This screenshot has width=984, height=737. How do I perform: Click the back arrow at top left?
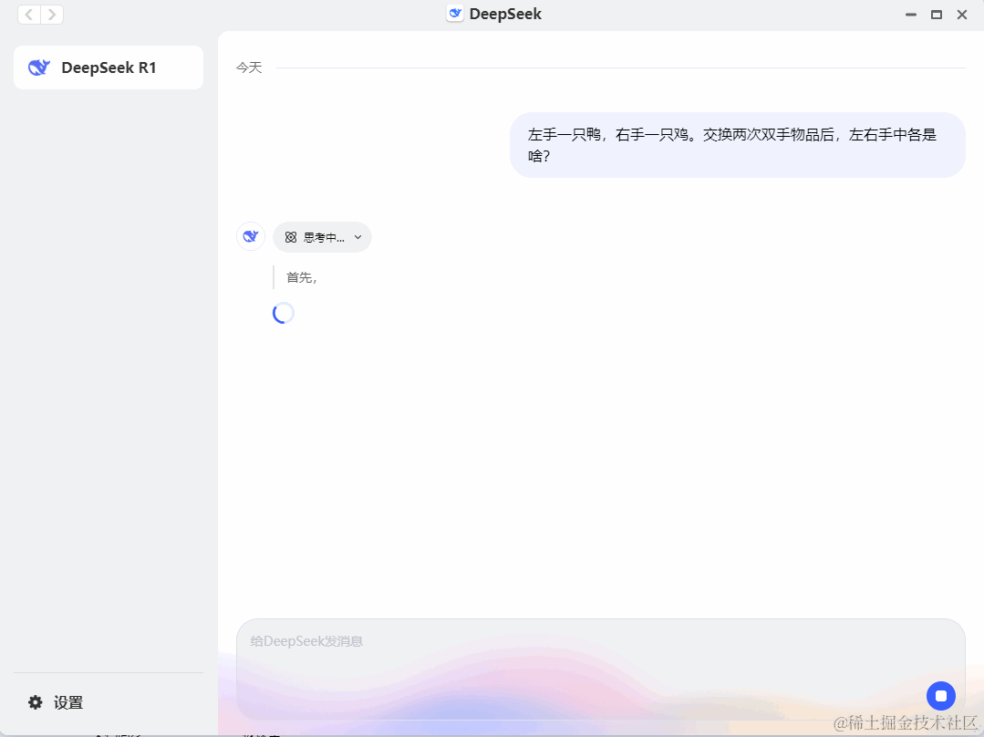pos(28,15)
